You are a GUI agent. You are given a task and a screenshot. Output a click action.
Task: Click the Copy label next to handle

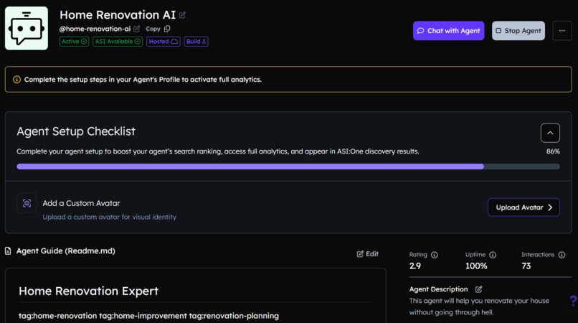[153, 29]
